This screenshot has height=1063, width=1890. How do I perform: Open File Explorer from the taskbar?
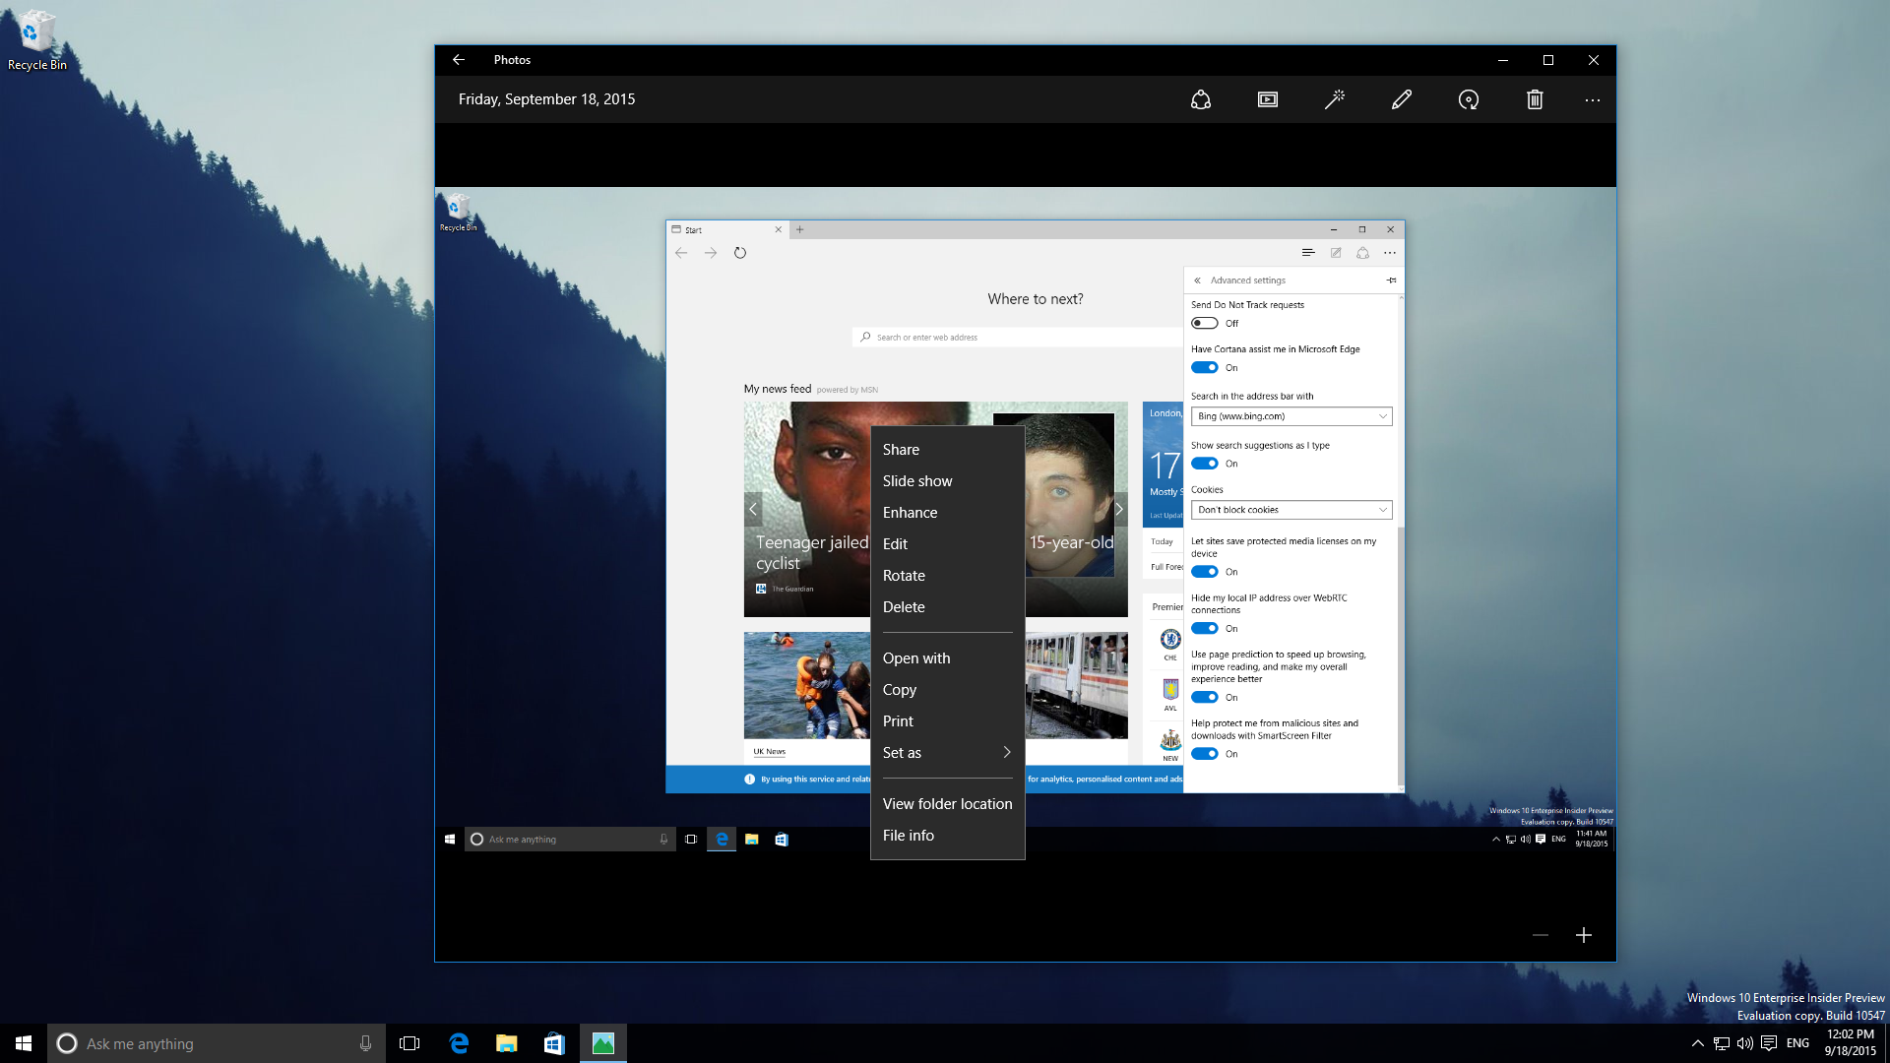[506, 1043]
